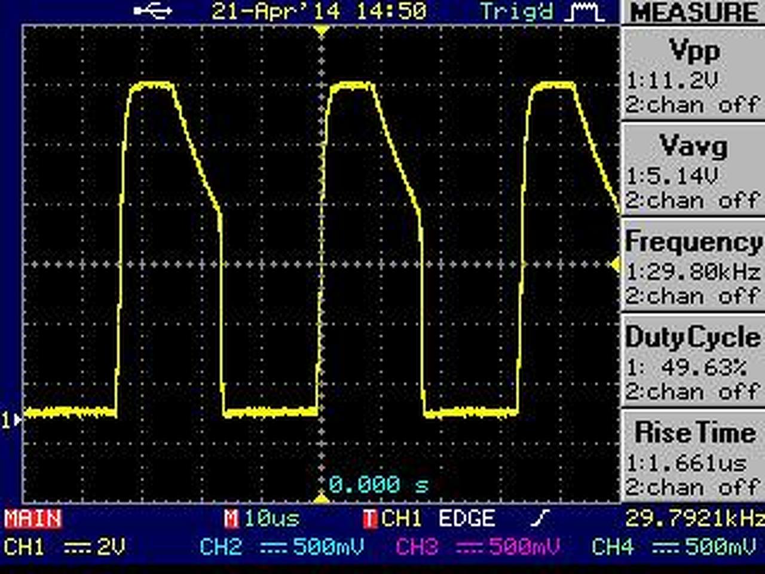Screen dimensions: 765x574
Task: Click '2:chan off' under RiseTime
Action: click(x=693, y=488)
